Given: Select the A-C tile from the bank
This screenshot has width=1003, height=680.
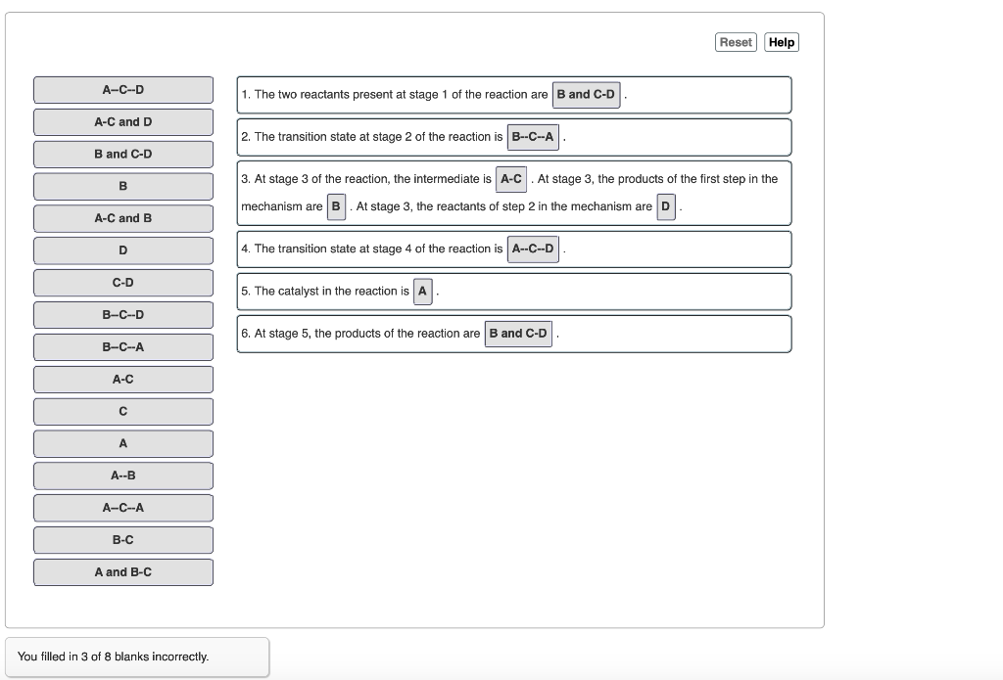Looking at the screenshot, I should click(123, 379).
